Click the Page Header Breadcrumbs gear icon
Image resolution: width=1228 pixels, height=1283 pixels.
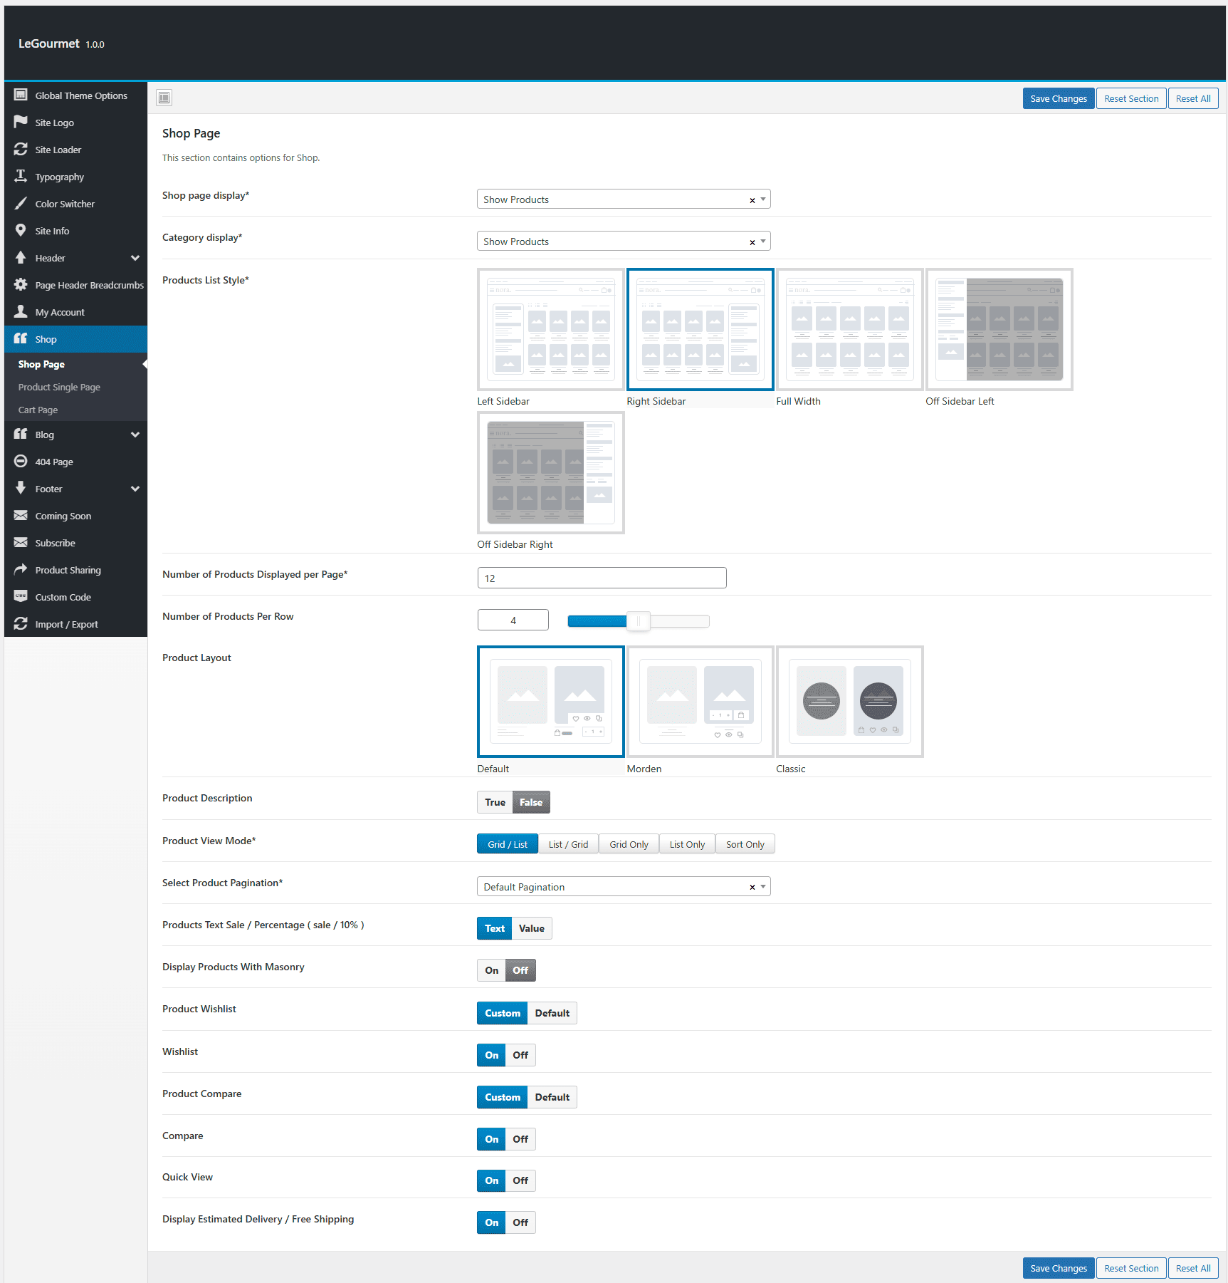pos(21,284)
